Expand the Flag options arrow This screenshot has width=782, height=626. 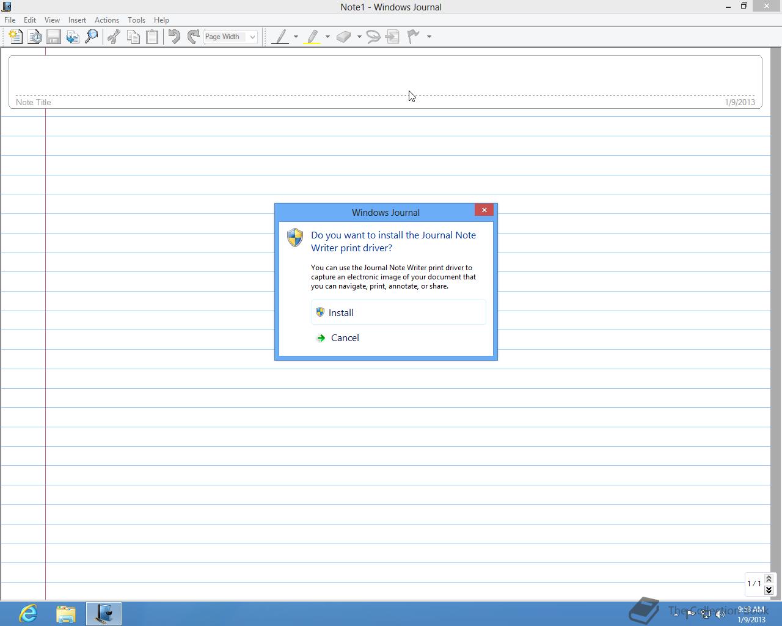pos(429,37)
